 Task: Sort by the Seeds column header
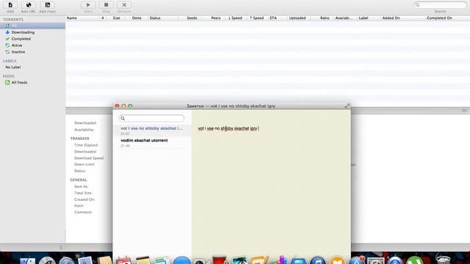192,18
